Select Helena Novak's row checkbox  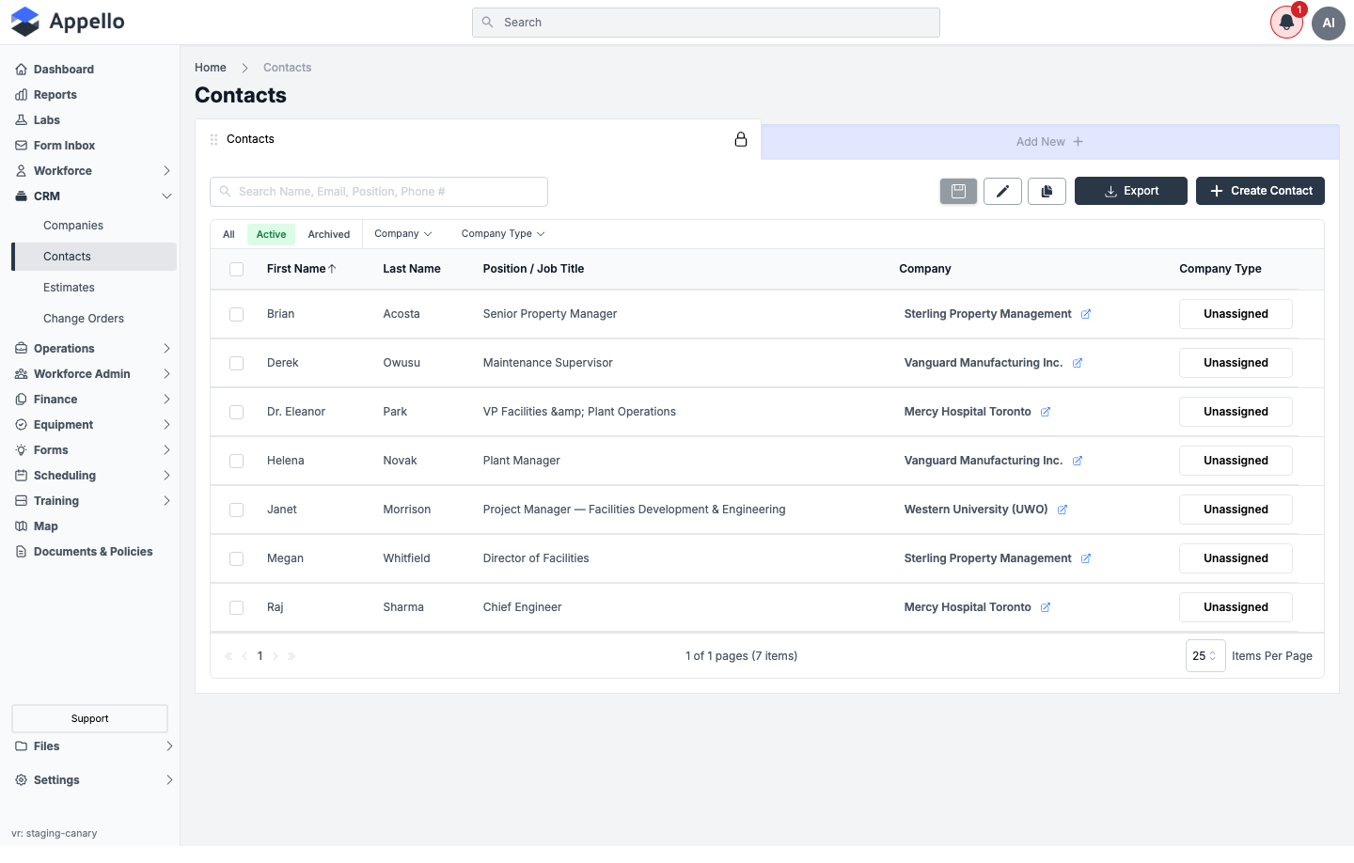point(237,461)
